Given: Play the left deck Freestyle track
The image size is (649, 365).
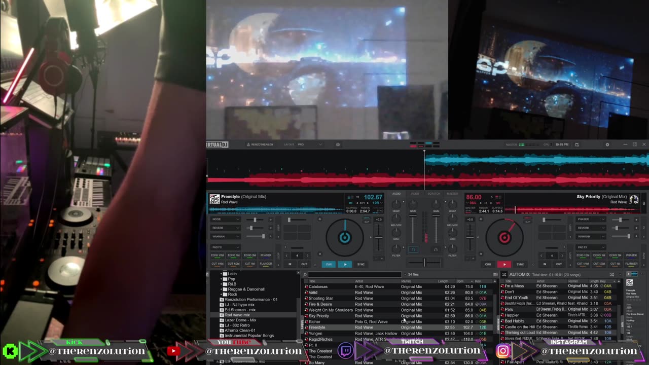Looking at the screenshot, I should tap(345, 264).
